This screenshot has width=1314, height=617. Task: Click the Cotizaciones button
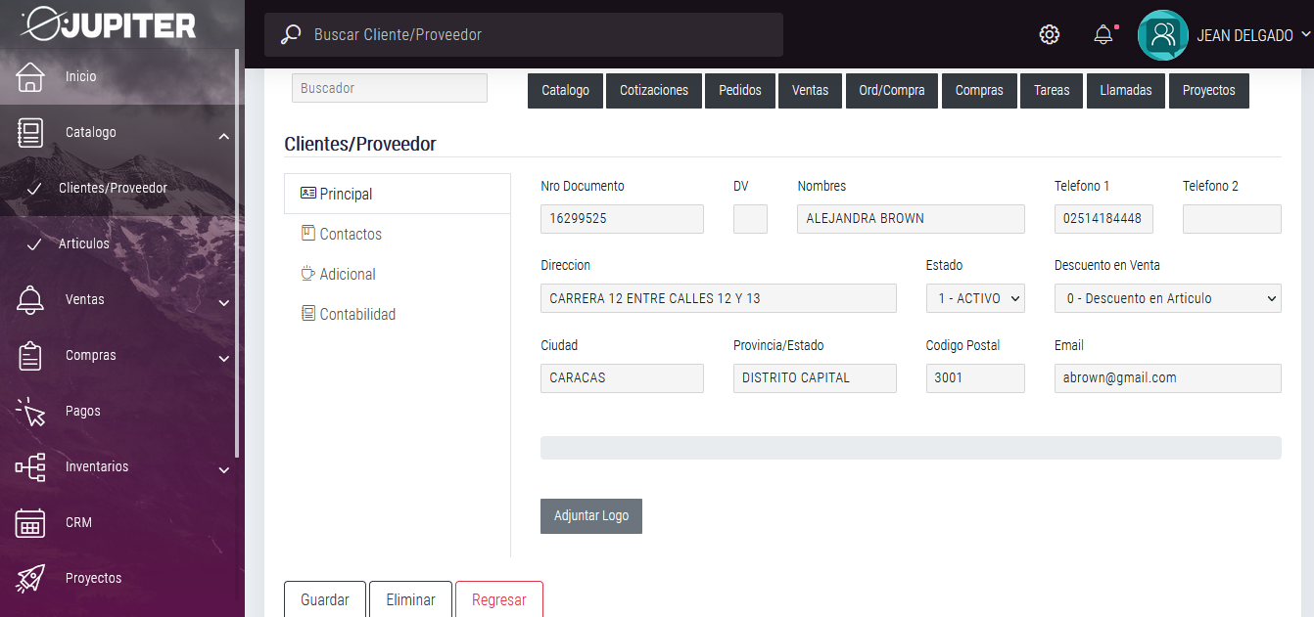654,90
